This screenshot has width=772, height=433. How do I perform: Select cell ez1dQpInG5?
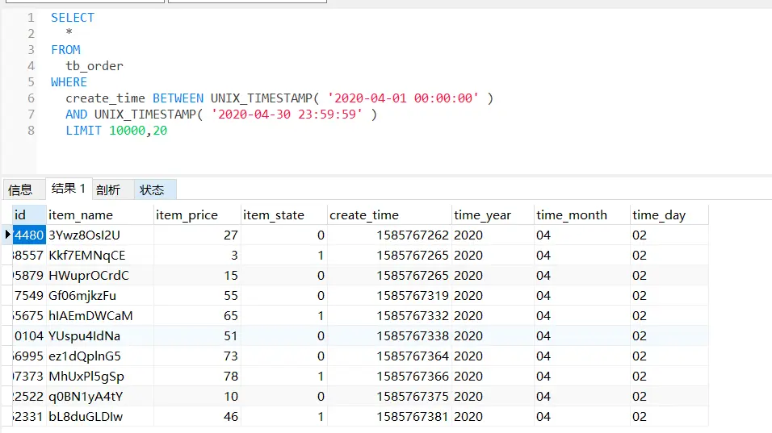click(100, 356)
